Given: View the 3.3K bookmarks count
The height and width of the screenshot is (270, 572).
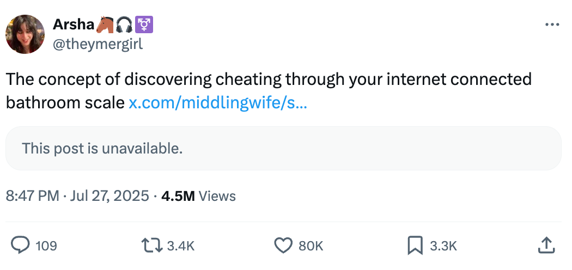Looking at the screenshot, I should (x=443, y=246).
